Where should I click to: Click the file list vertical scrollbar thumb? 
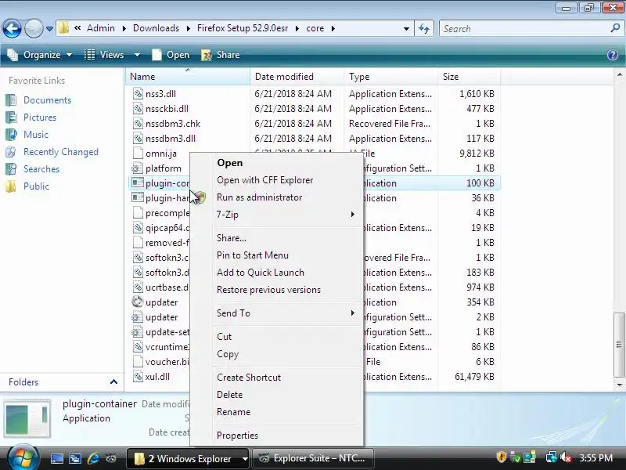pyautogui.click(x=619, y=345)
